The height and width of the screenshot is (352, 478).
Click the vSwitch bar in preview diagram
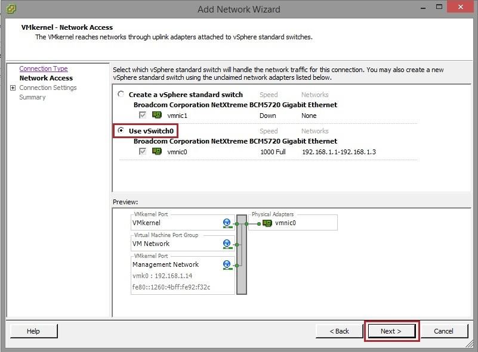(242, 255)
